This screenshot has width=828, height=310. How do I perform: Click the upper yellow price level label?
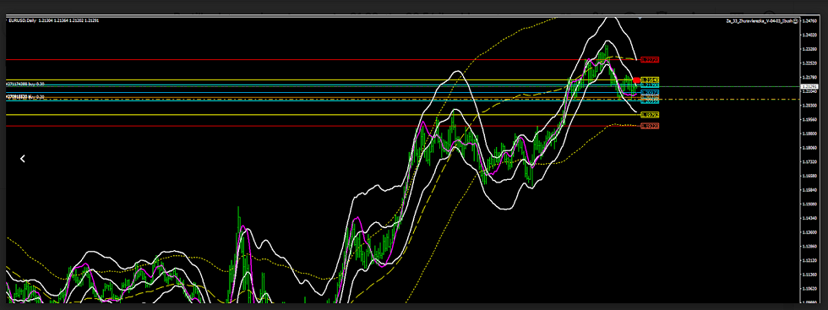(650, 79)
